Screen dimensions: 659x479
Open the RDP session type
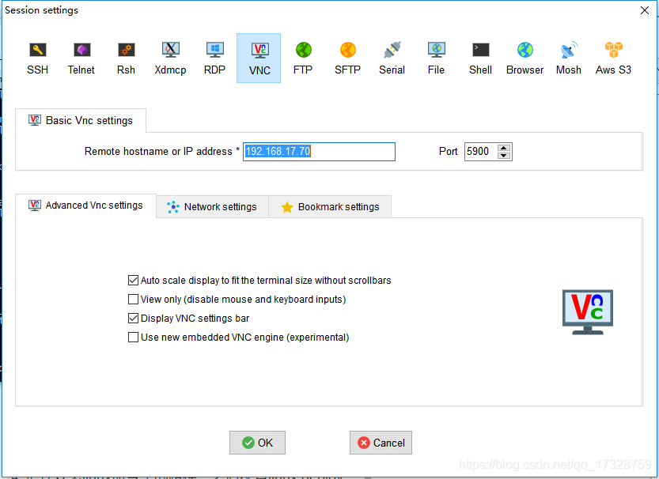tap(214, 58)
